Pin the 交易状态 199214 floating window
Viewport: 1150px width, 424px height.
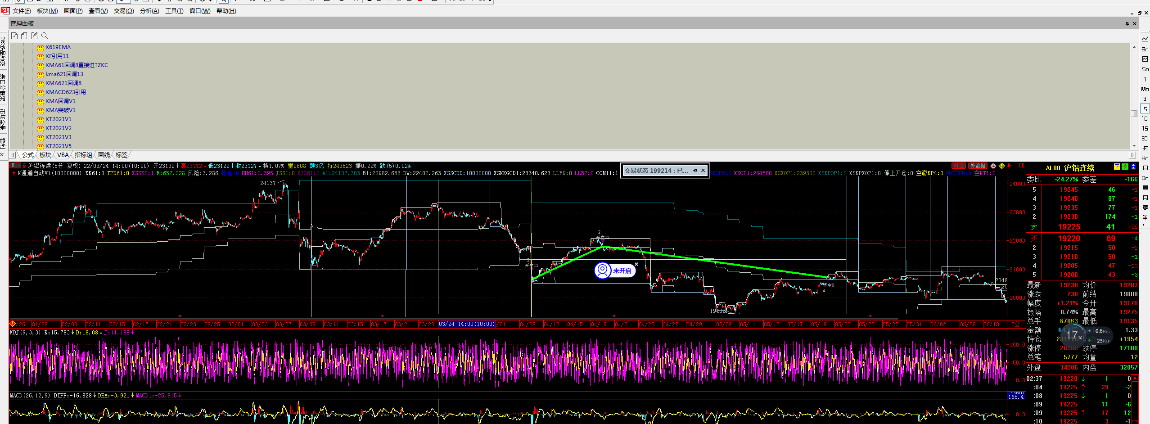(x=695, y=171)
